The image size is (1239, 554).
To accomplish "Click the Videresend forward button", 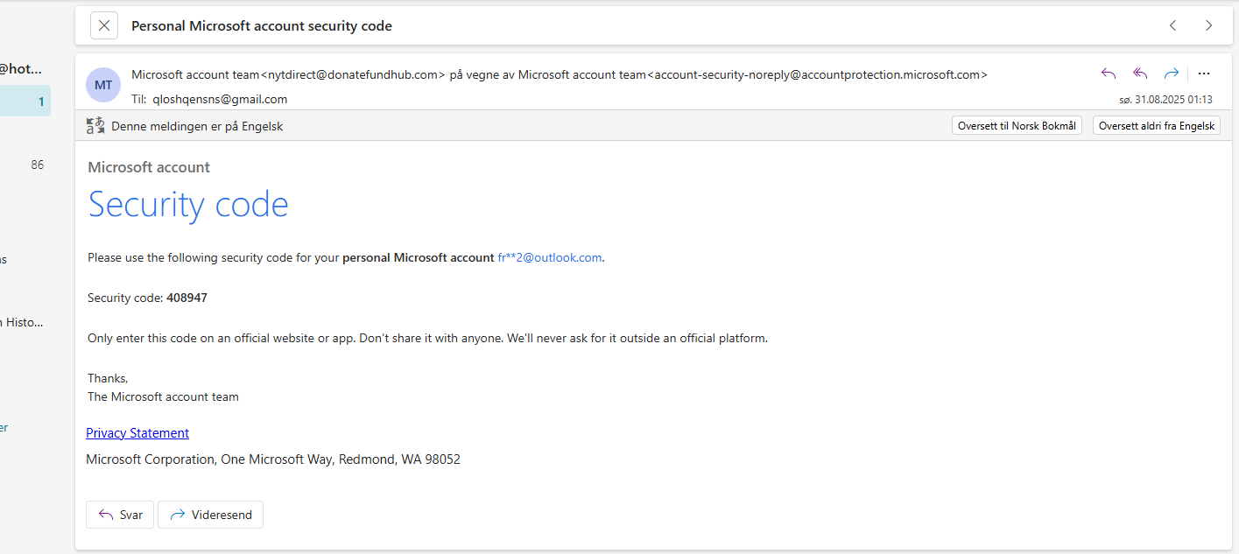I will point(210,515).
